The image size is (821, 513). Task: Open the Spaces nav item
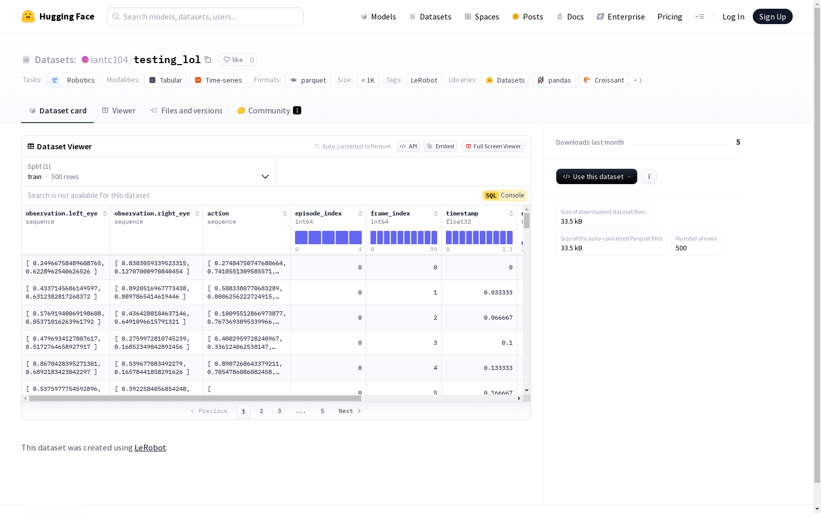tap(482, 16)
